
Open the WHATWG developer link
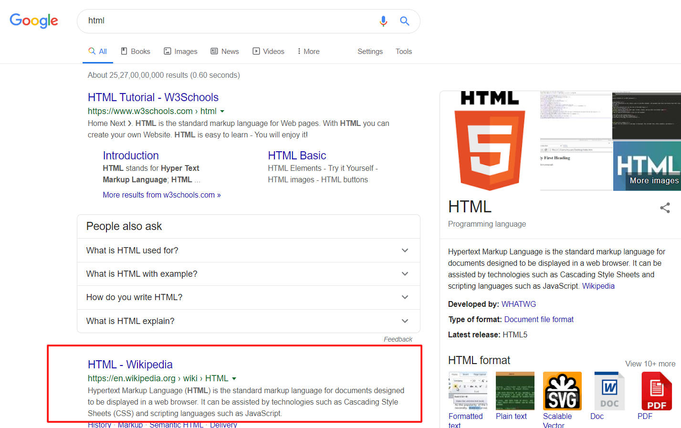click(x=519, y=304)
